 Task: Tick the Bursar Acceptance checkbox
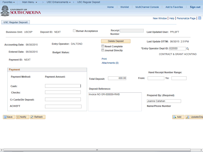tap(74, 31)
